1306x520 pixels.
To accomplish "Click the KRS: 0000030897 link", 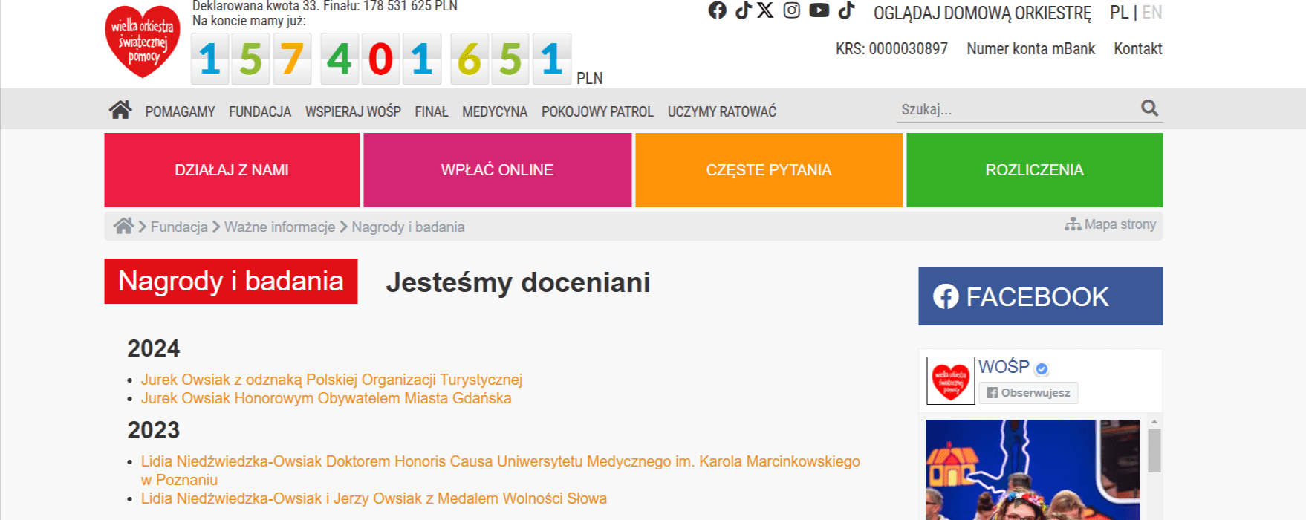I will pyautogui.click(x=891, y=49).
